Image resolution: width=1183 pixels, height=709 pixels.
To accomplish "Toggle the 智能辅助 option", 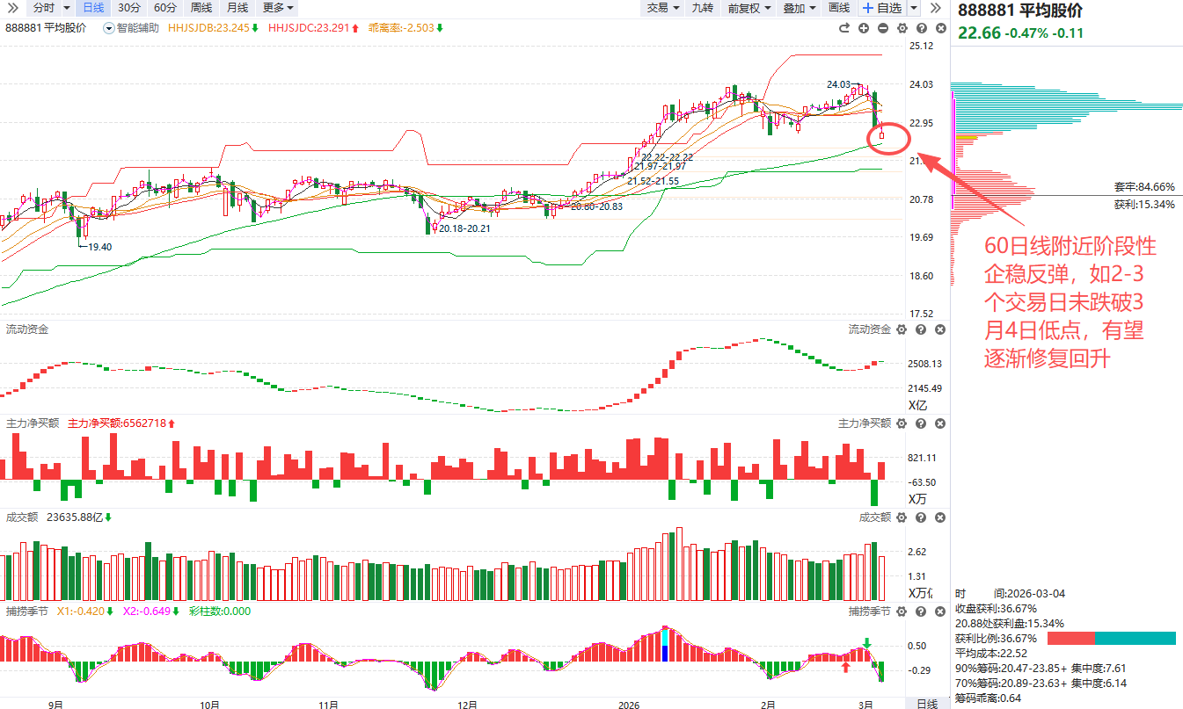I will [x=131, y=28].
